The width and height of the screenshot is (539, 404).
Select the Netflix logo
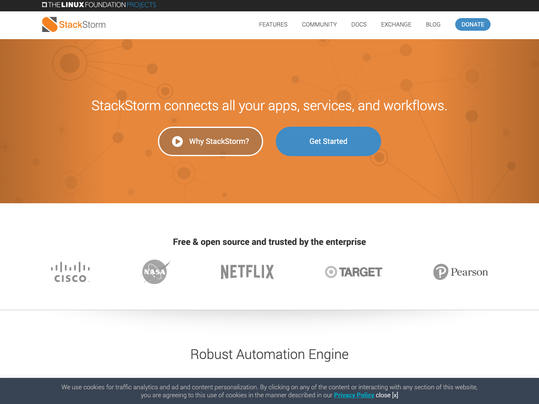coord(247,271)
